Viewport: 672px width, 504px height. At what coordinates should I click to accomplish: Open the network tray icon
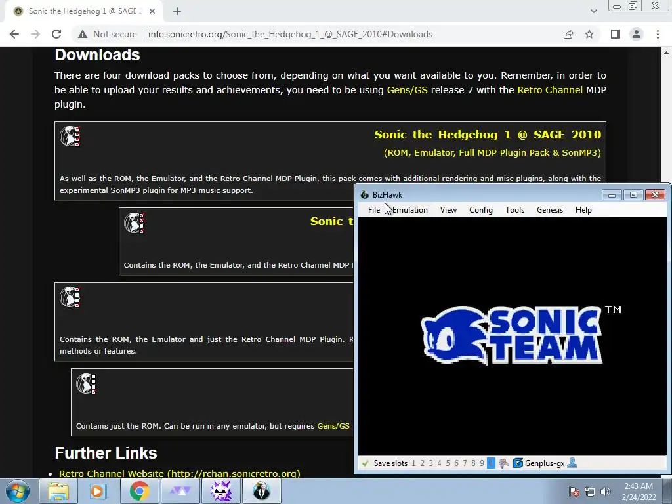590,492
